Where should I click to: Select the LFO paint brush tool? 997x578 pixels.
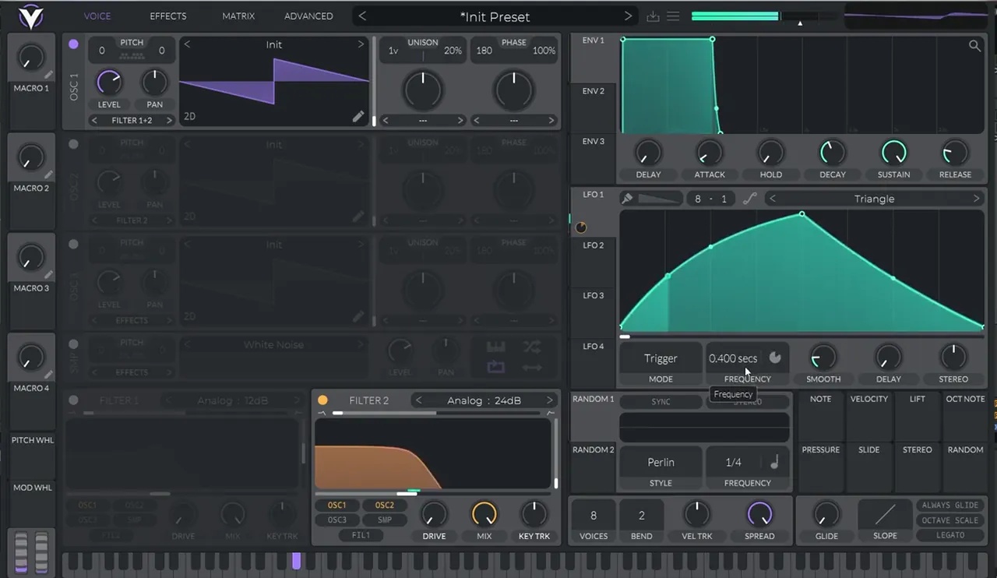click(x=627, y=199)
